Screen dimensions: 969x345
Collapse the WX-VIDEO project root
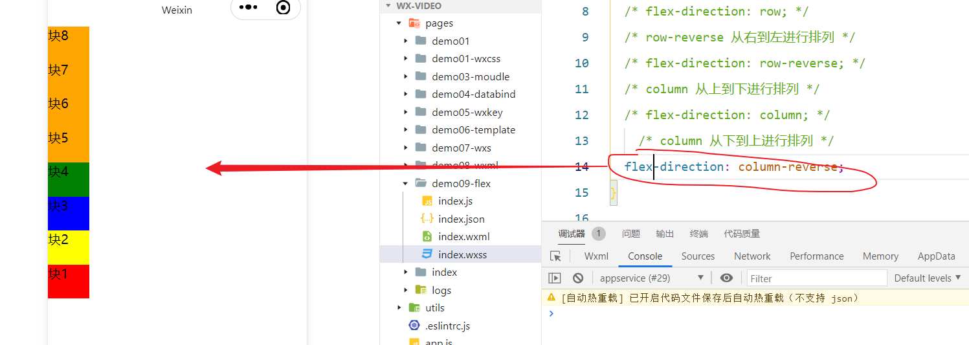[388, 6]
